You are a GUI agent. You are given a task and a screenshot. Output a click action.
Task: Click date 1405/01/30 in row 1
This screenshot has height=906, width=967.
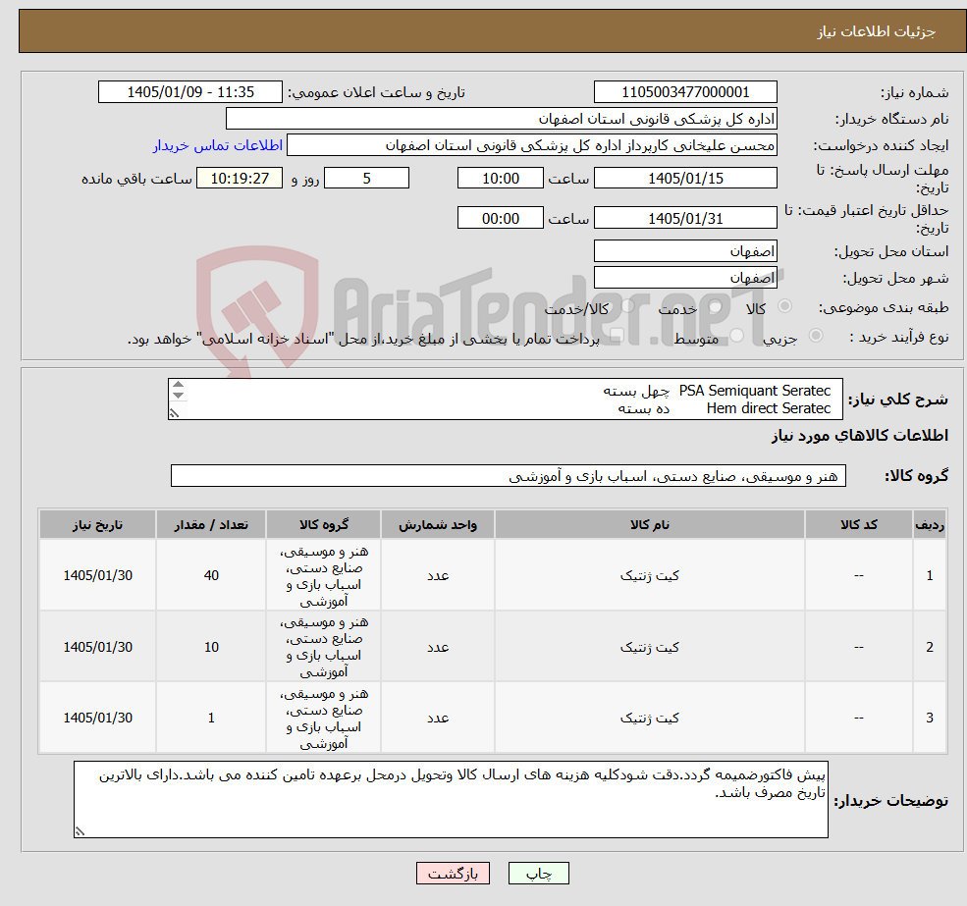click(97, 575)
